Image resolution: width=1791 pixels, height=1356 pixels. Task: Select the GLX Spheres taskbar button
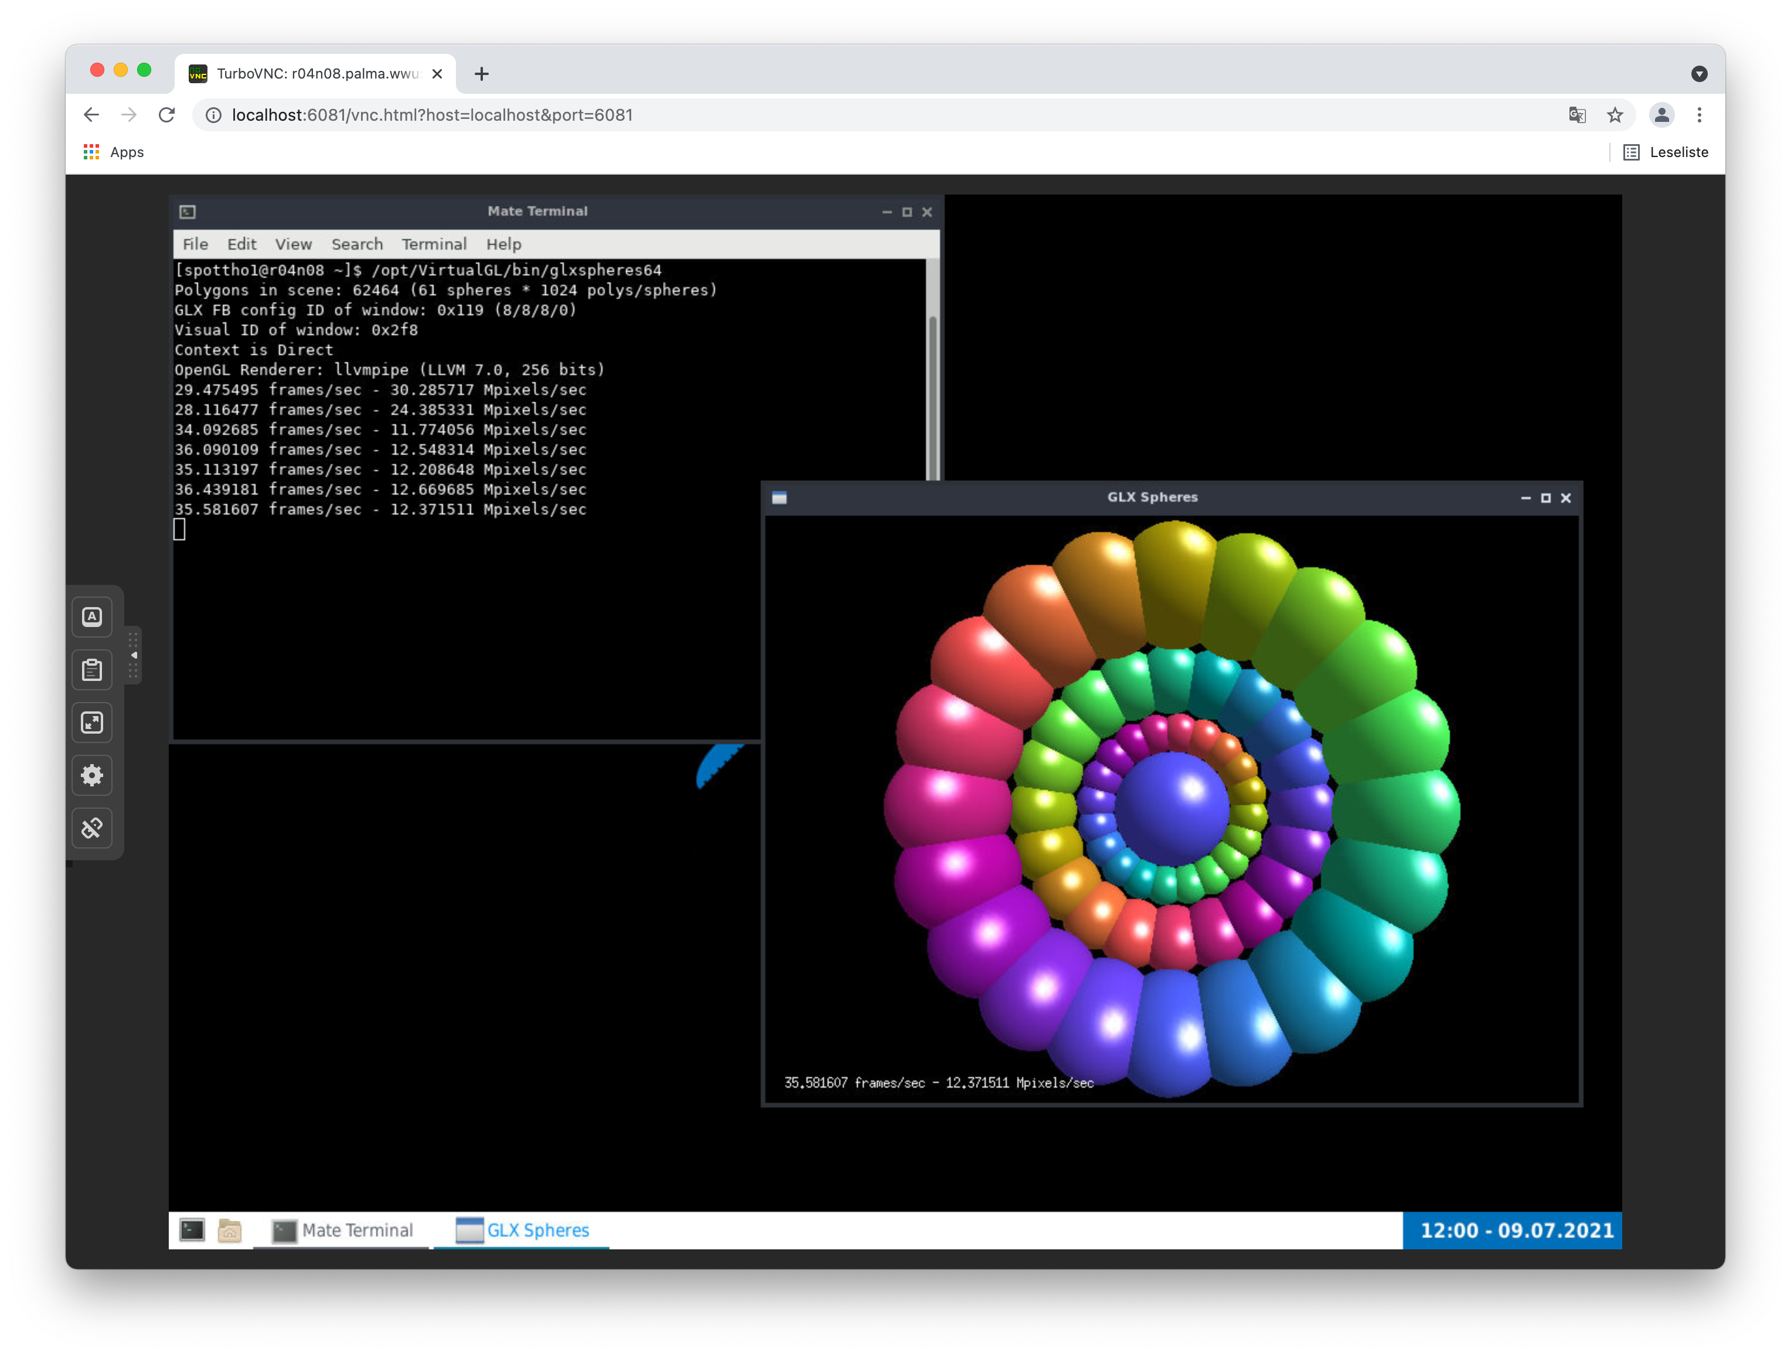(x=522, y=1231)
